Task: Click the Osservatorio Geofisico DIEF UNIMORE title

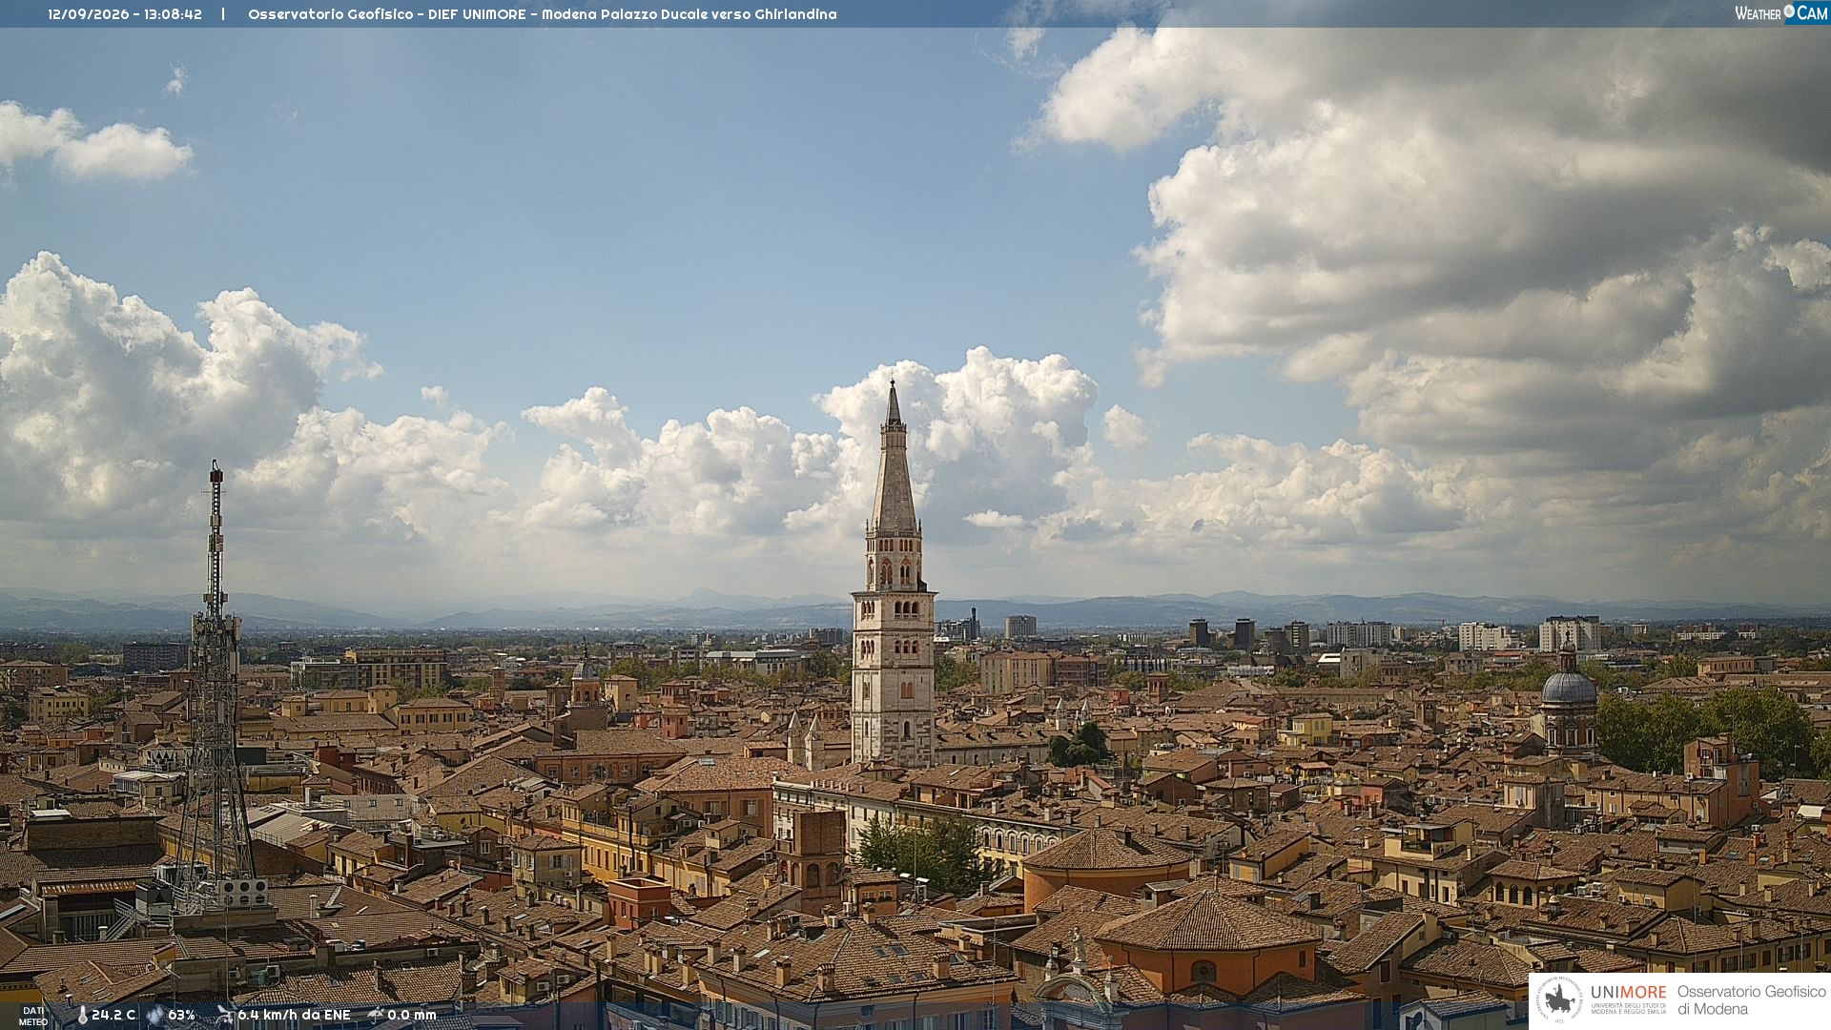Action: click(x=542, y=14)
